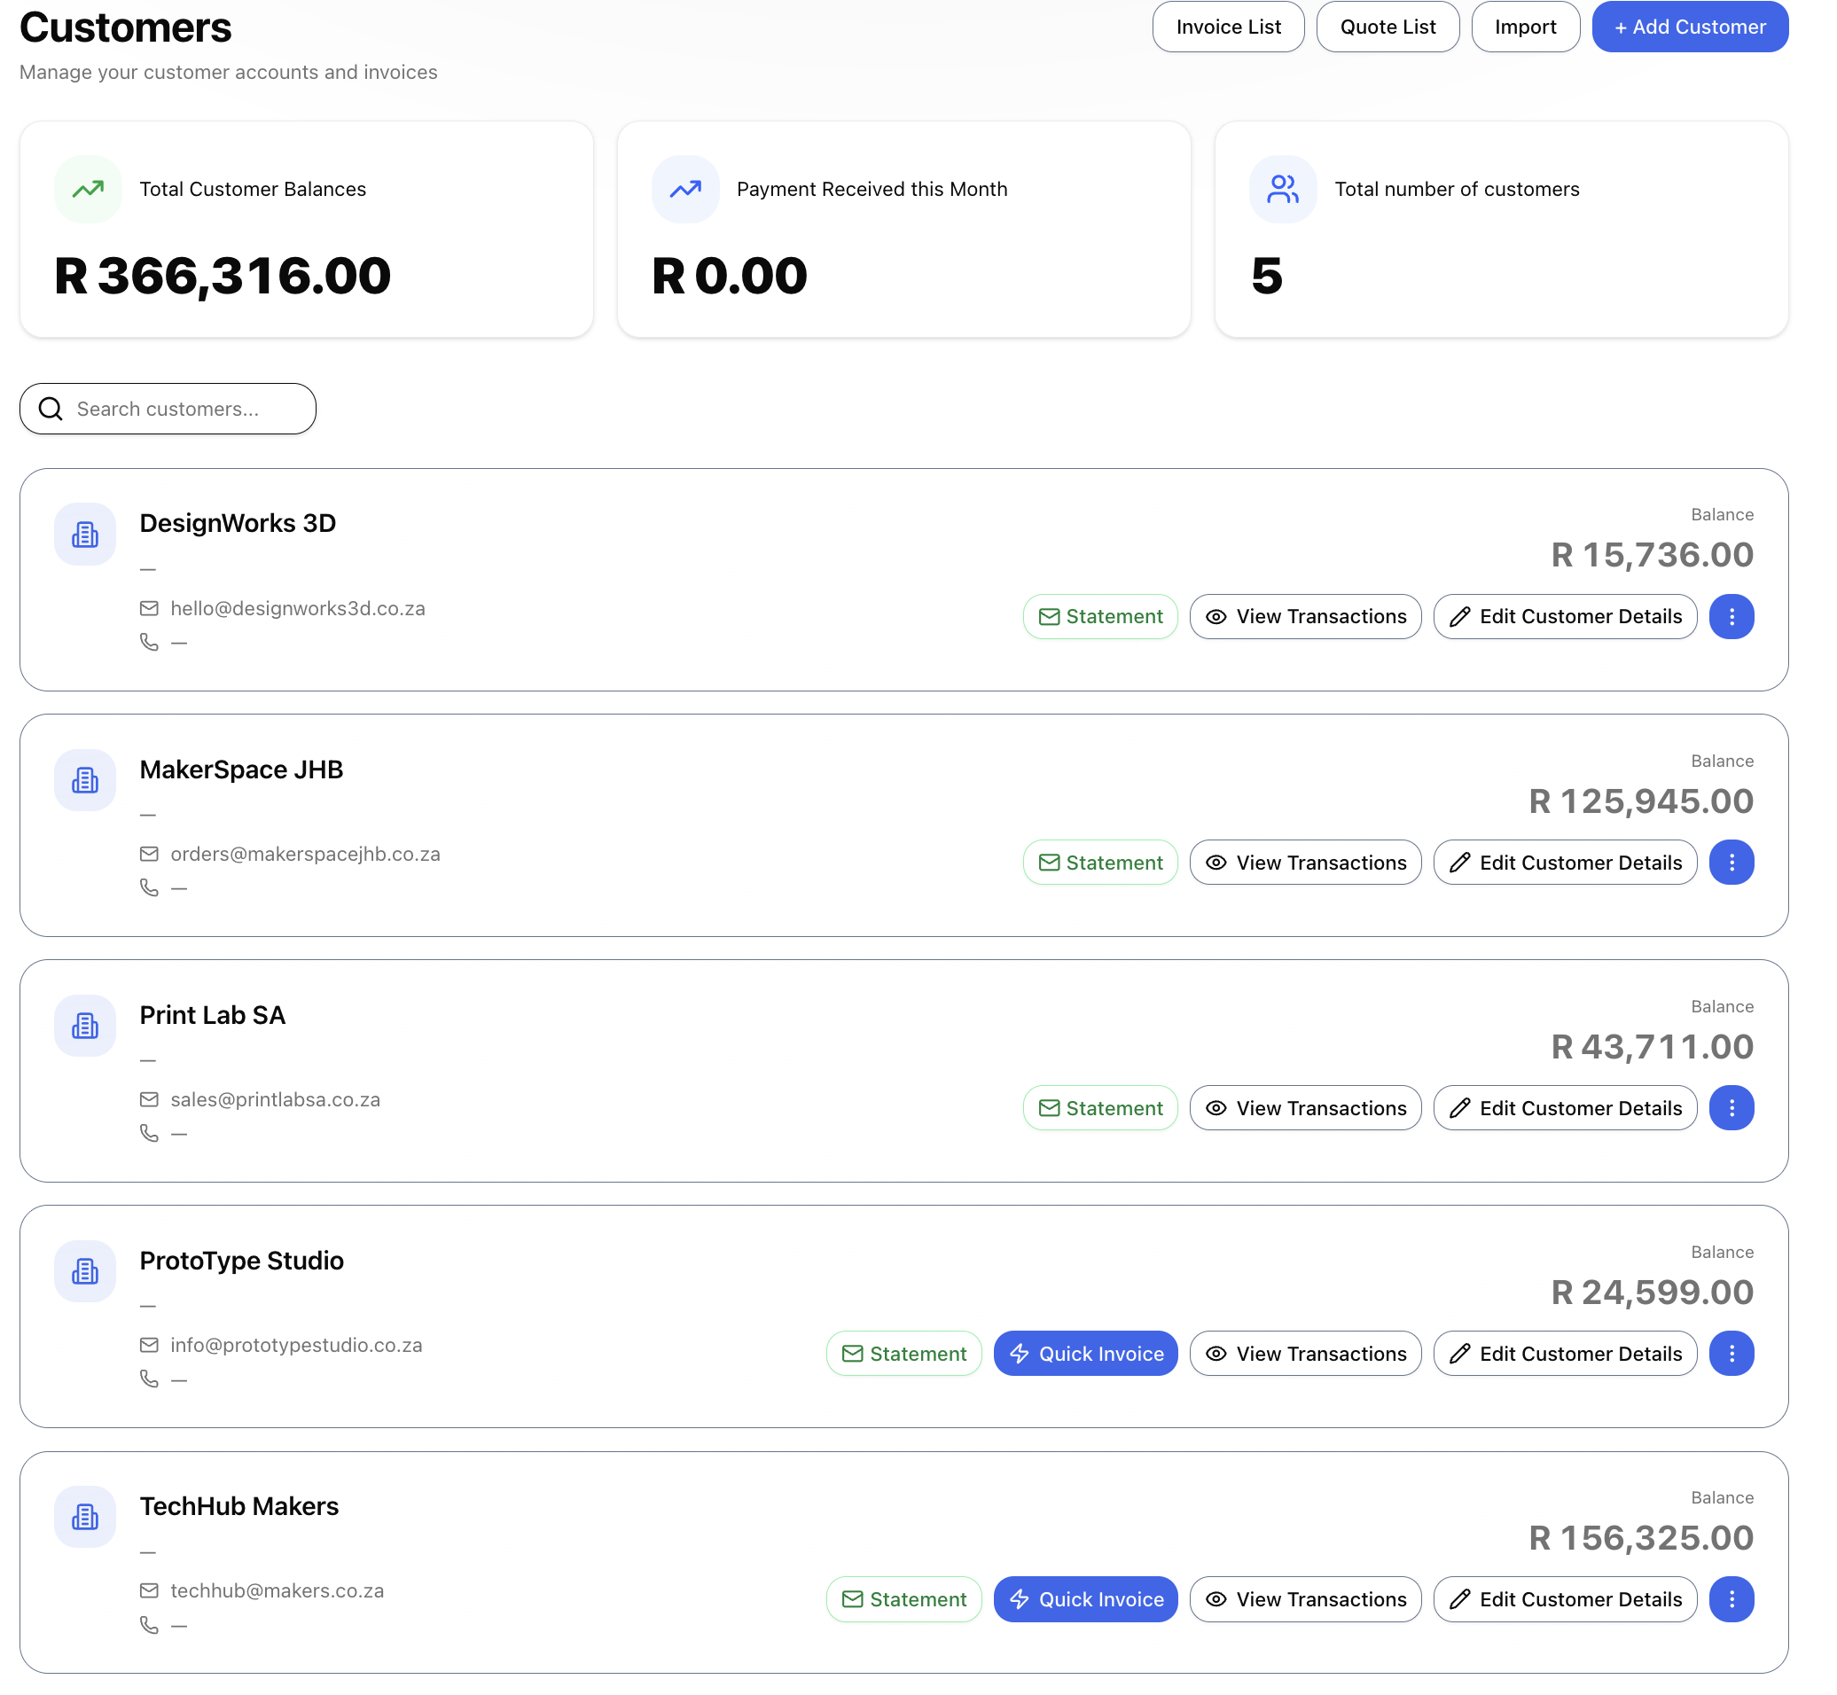The height and width of the screenshot is (1695, 1837).
Task: Open the three-dot menu for MakerSpace JHB
Action: pyautogui.click(x=1731, y=863)
